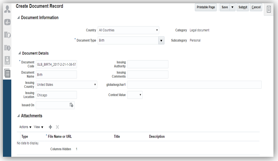The image size is (278, 161).
Task: Open the View menu in Attachments
Action: tap(38, 127)
